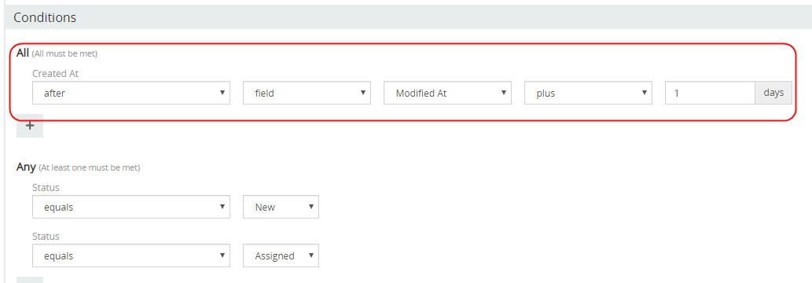This screenshot has height=283, width=812.
Task: Open the 'after' operator dropdown for Created At
Action: click(131, 93)
